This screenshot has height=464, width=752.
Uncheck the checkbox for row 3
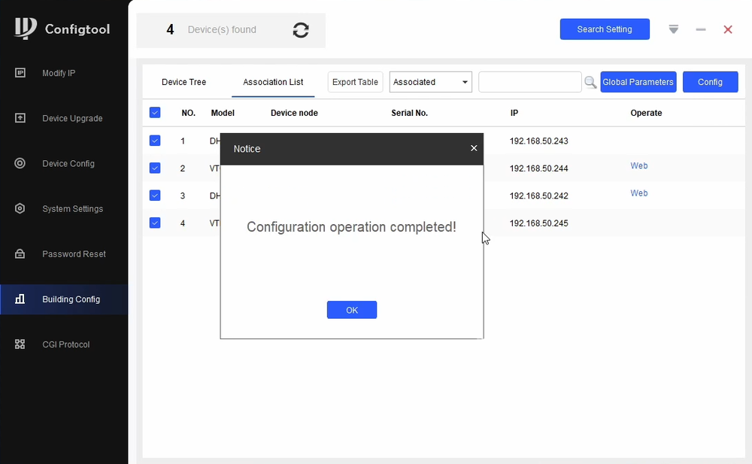155,196
